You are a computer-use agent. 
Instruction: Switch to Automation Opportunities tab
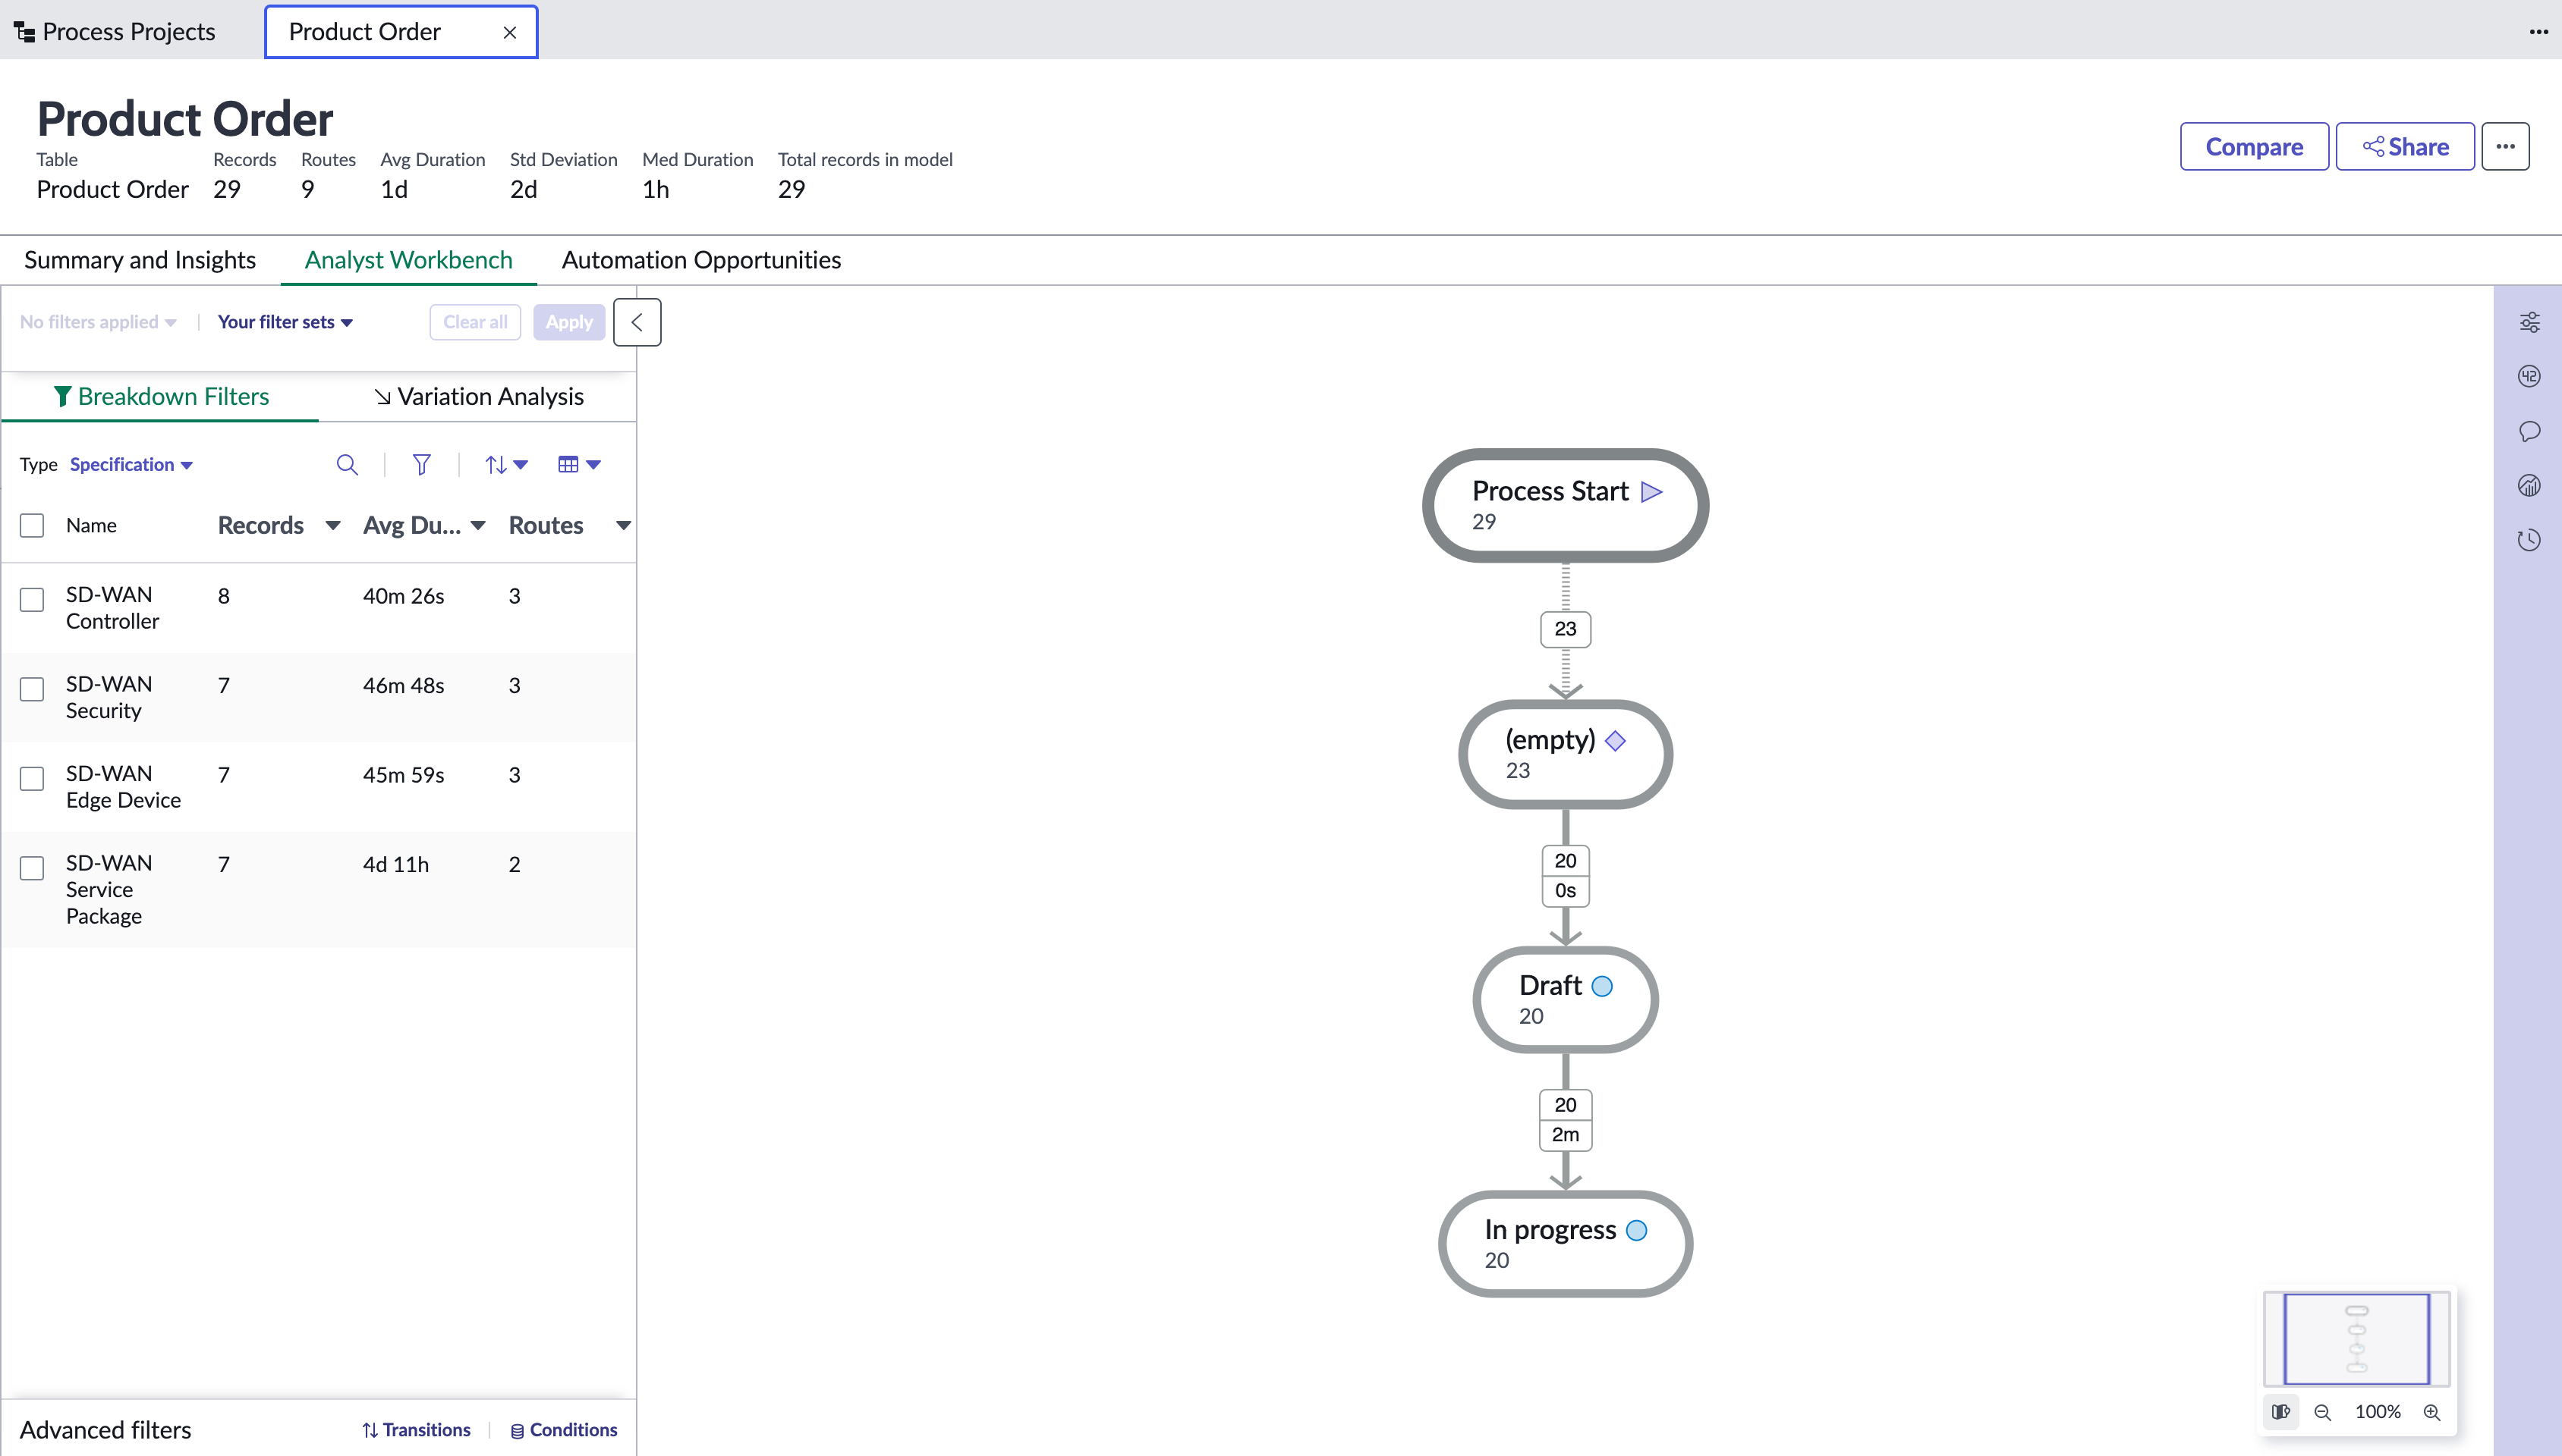pos(701,260)
